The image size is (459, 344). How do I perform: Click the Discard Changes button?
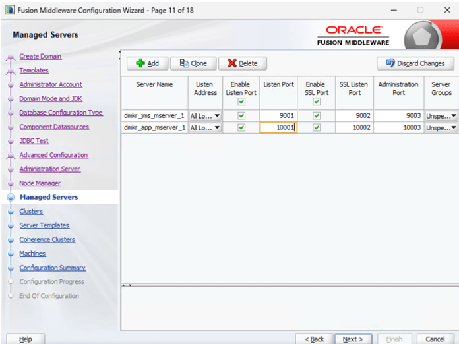pyautogui.click(x=415, y=63)
